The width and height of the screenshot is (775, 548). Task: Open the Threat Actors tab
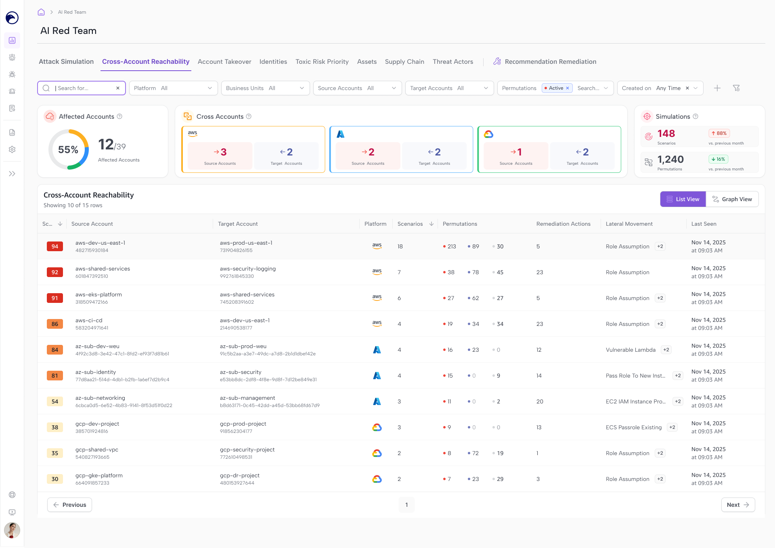(x=453, y=61)
